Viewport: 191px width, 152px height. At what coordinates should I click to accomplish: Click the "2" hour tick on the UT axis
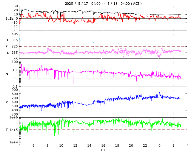pos(173,145)
